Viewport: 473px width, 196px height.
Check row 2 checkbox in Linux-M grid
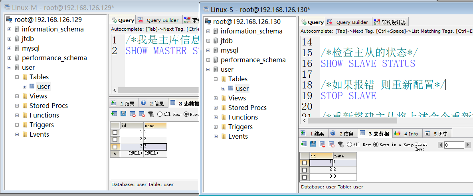coord(115,139)
